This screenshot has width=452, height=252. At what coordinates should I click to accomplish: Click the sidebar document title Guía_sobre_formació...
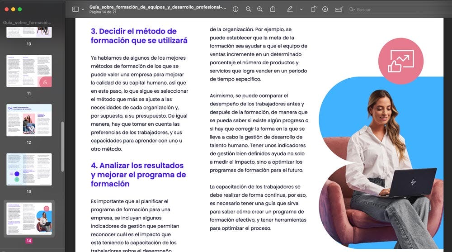click(x=27, y=22)
